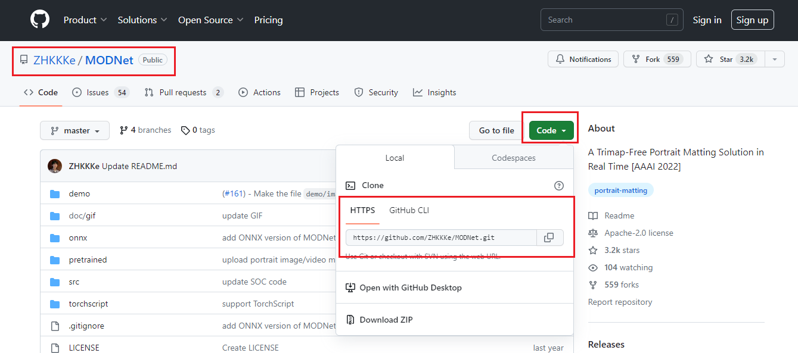Select the GitHub CLI clone option
The height and width of the screenshot is (353, 798).
tap(409, 210)
